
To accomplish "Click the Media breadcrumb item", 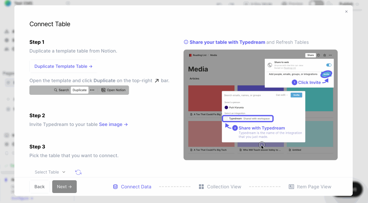I will click(x=214, y=55).
